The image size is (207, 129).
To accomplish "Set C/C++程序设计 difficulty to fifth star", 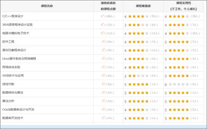I will (147, 16).
